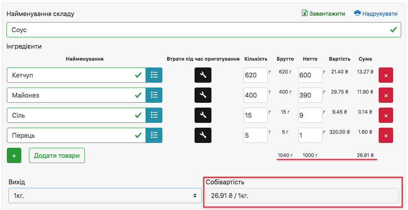
Task: Click the Нетто field for Майонез
Action: pyautogui.click(x=310, y=95)
